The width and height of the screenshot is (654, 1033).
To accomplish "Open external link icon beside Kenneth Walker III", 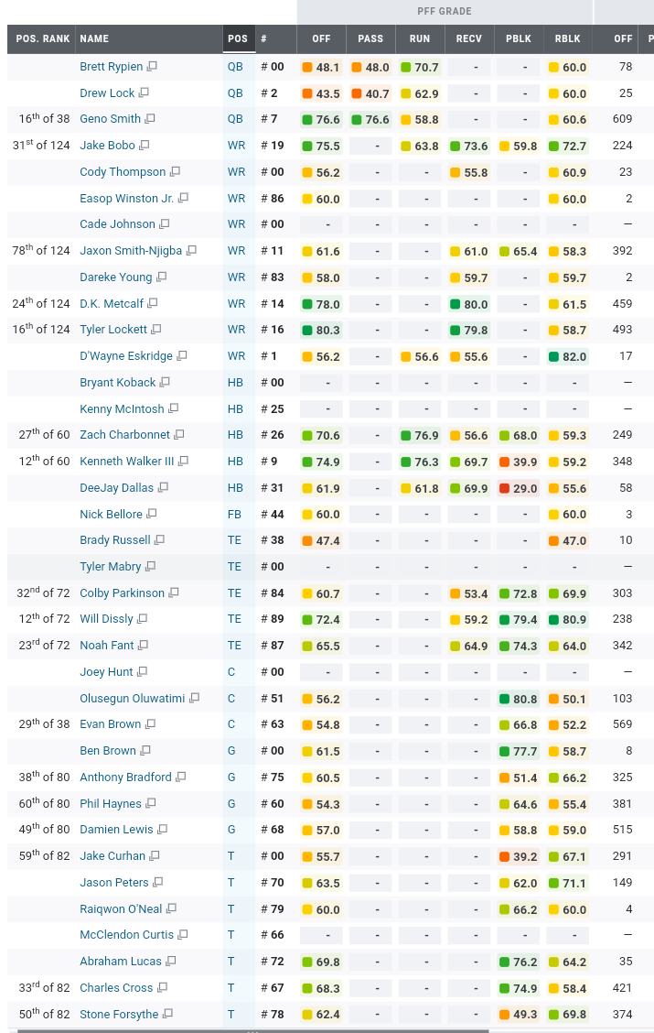I will pyautogui.click(x=184, y=462).
